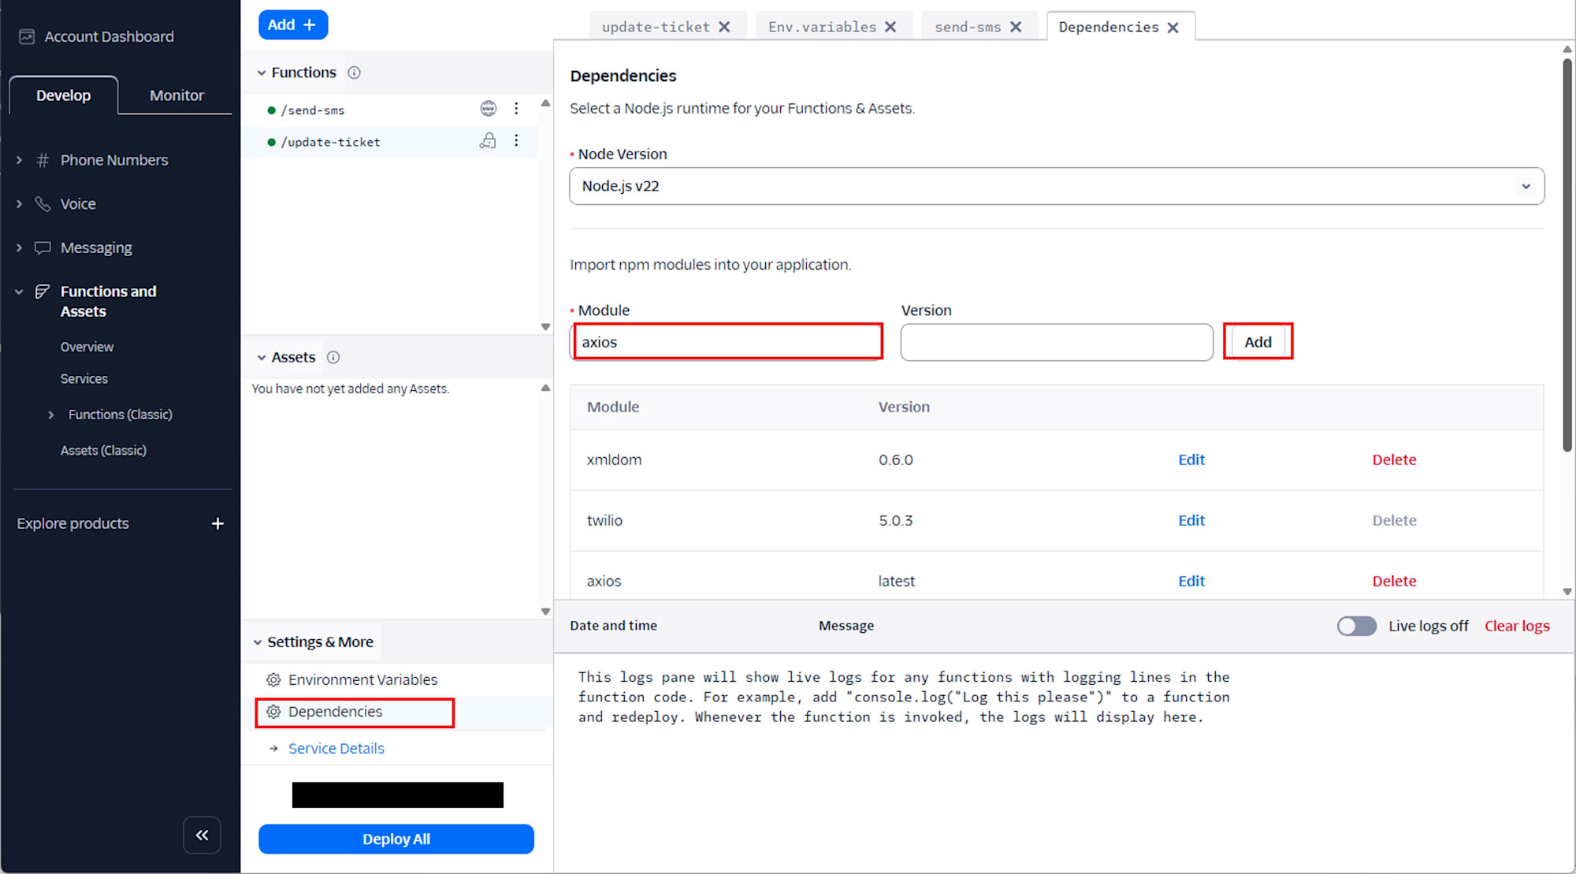Image resolution: width=1576 pixels, height=874 pixels.
Task: Open Assets (Classic) sidebar item
Action: point(103,451)
